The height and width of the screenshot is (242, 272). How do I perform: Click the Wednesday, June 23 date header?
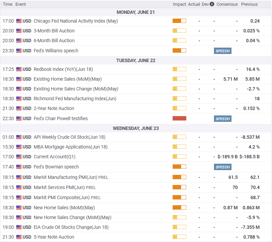(136, 128)
